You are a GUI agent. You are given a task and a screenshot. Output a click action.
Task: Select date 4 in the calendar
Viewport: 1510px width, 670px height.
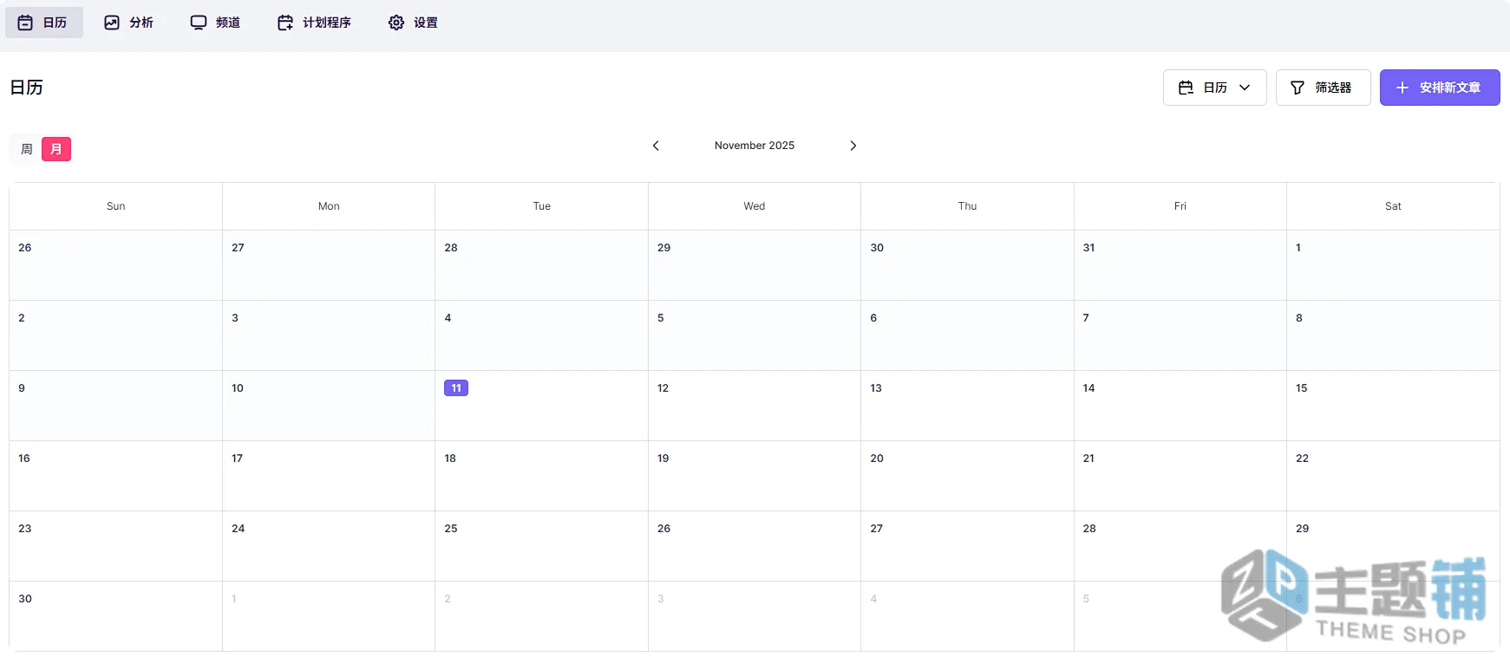(x=542, y=335)
